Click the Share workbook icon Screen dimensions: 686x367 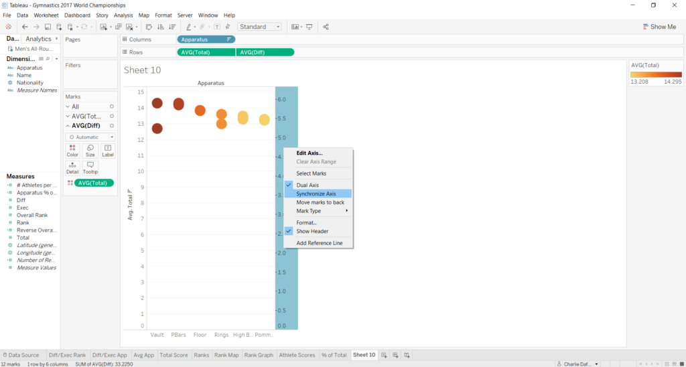click(x=326, y=27)
